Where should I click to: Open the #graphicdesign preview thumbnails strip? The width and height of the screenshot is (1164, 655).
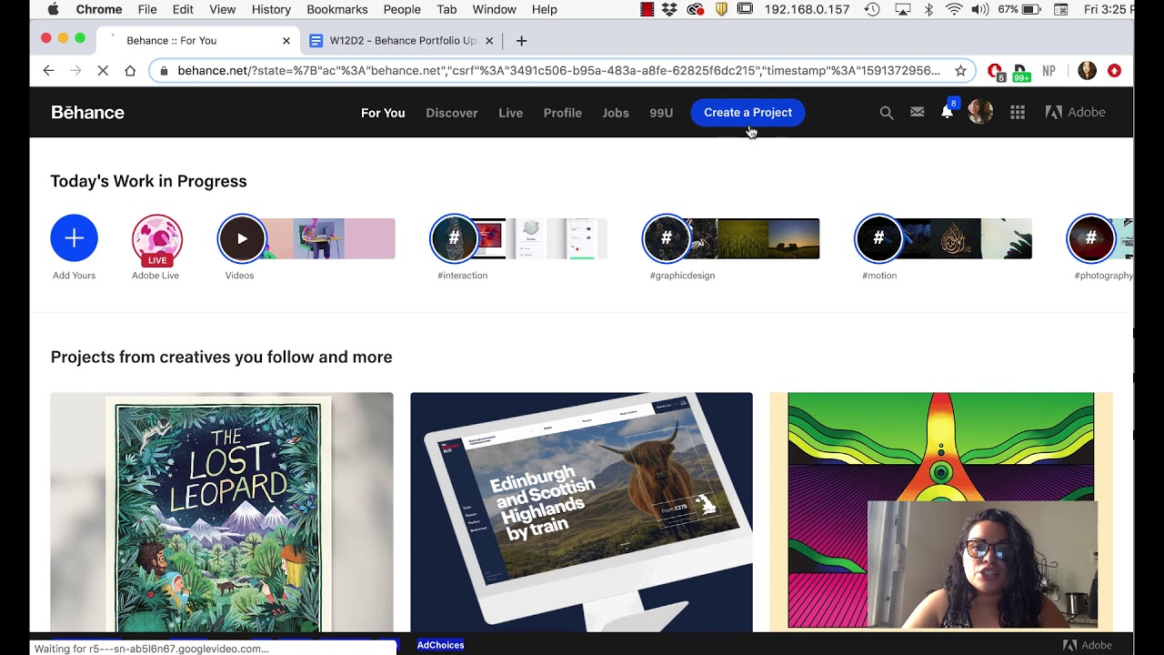click(755, 238)
